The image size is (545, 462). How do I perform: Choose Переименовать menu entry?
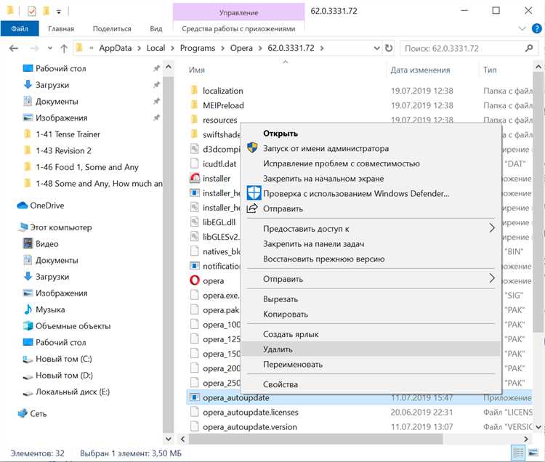pyautogui.click(x=293, y=365)
